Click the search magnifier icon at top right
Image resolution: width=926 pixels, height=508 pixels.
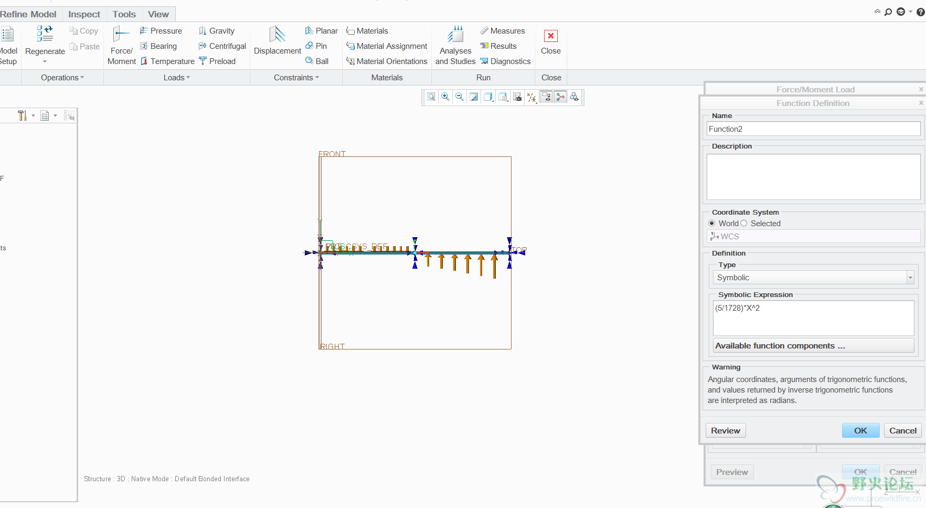[888, 12]
